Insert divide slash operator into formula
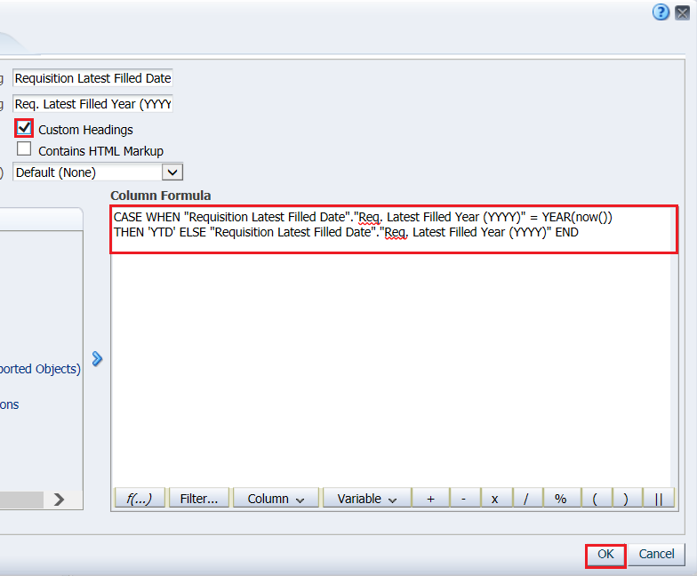Viewport: 697px width, 576px height. (x=526, y=498)
